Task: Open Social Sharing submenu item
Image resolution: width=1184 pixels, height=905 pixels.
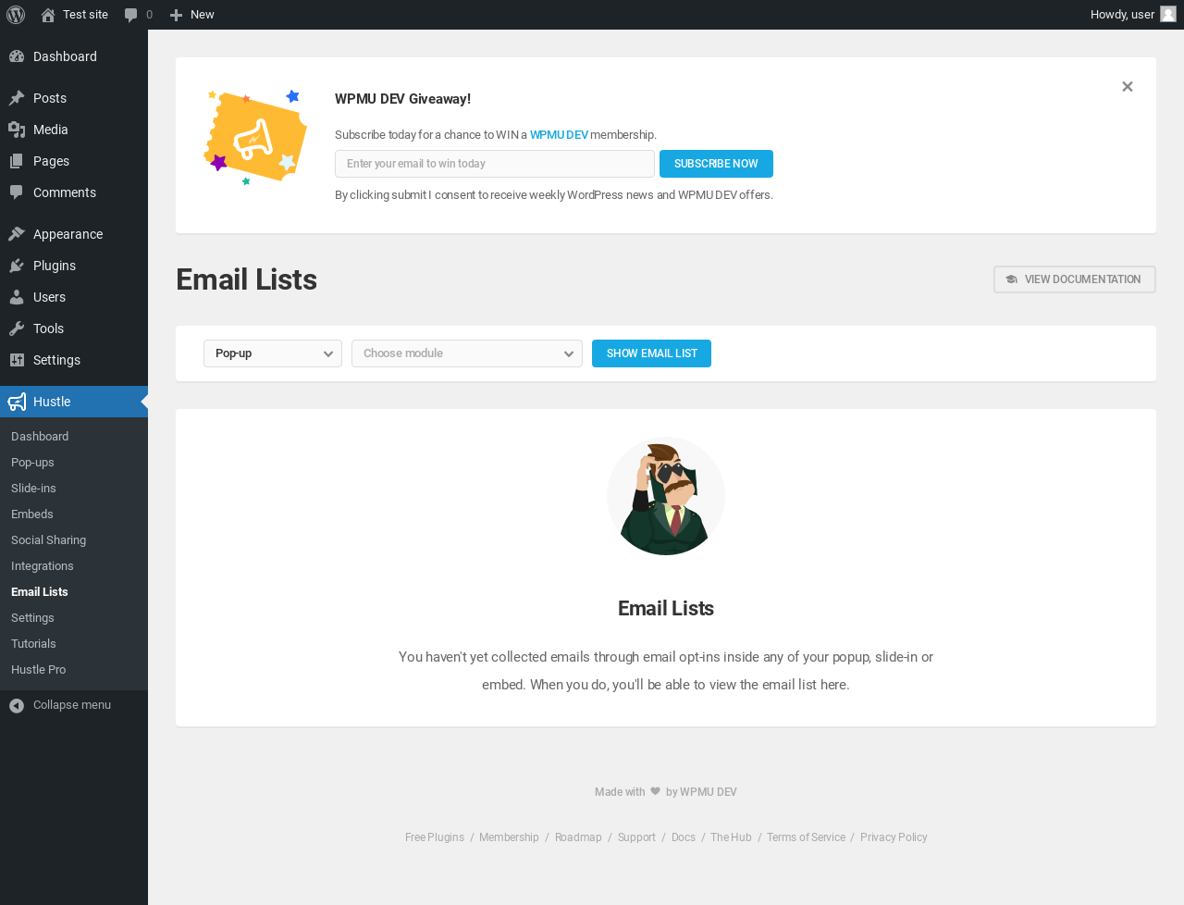Action: [x=48, y=540]
